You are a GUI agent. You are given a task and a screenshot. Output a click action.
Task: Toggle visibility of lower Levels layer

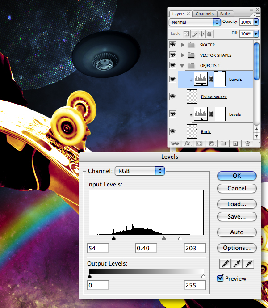172,114
